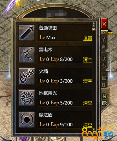Switch to the 装备 equipment tab
117x141 pixels.
click(x=104, y=43)
